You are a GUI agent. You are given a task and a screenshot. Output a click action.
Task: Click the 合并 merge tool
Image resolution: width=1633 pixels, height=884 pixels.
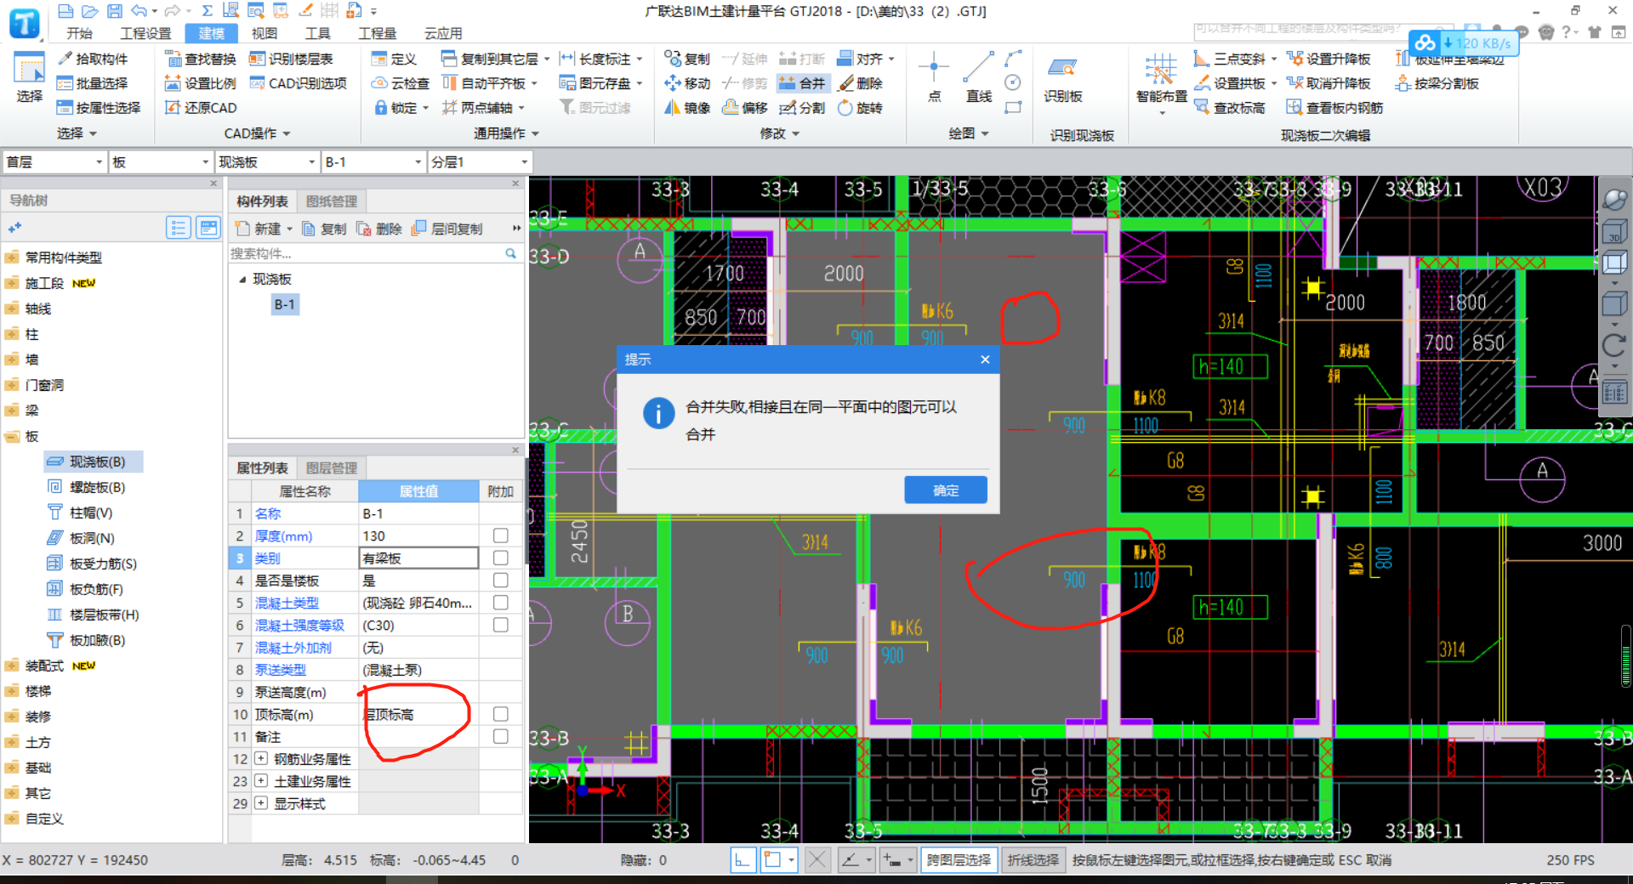click(x=802, y=83)
